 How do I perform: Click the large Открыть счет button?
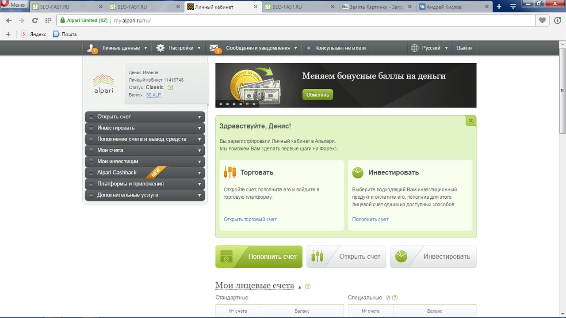pyautogui.click(x=346, y=257)
